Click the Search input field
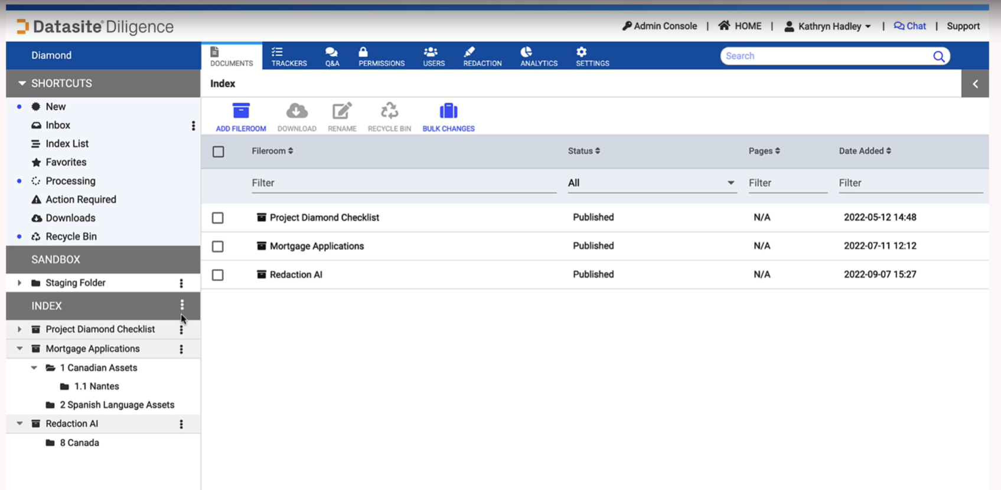1001x490 pixels. pos(826,56)
